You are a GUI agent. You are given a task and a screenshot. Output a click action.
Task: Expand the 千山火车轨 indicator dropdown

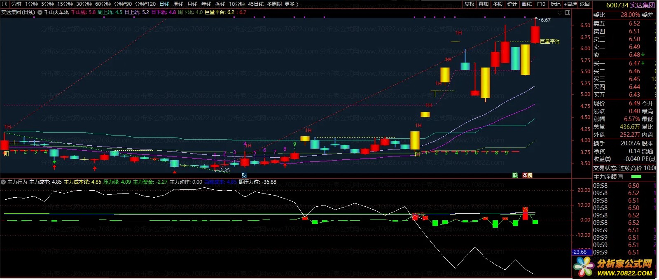click(40, 12)
